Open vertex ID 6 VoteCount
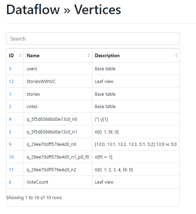The height and width of the screenshot is (214, 196). 10,182
